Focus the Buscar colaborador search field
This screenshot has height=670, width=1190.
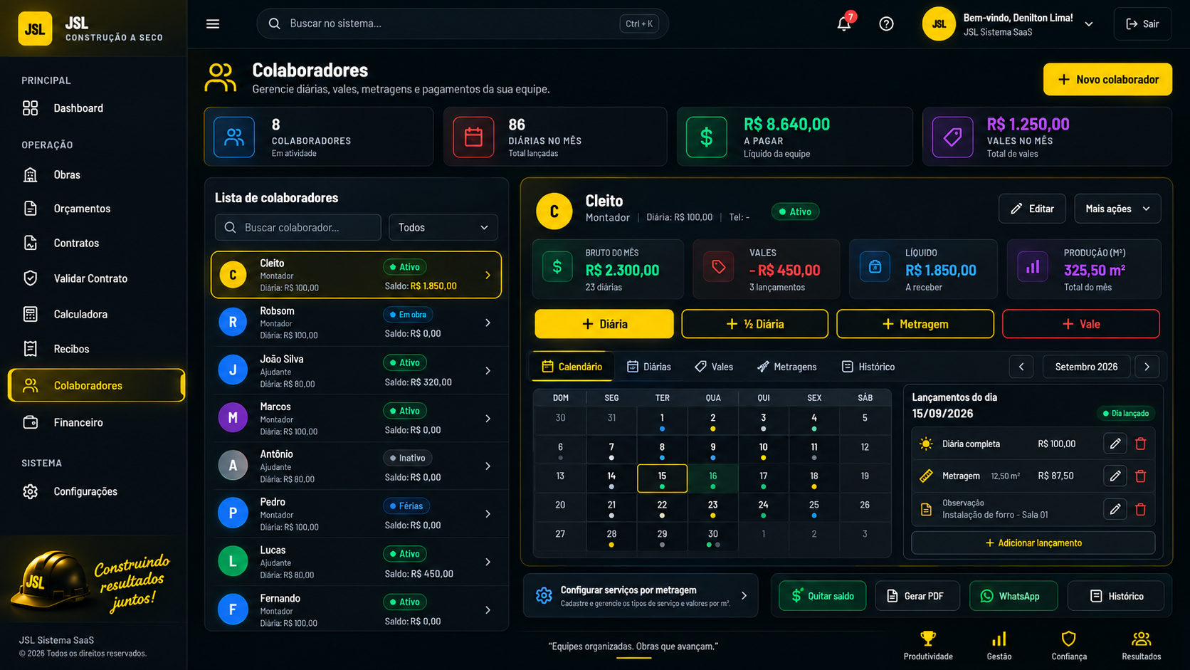298,227
